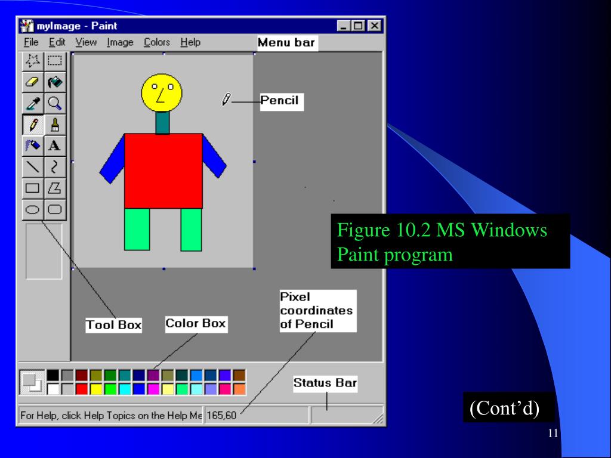The image size is (611, 458).
Task: Pick the hot pink swatch
Action: point(225,389)
